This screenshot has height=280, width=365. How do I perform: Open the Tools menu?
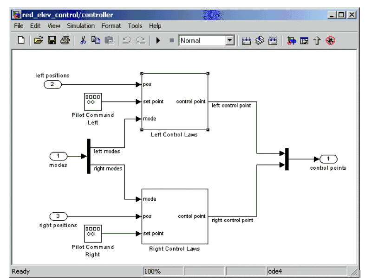[135, 26]
